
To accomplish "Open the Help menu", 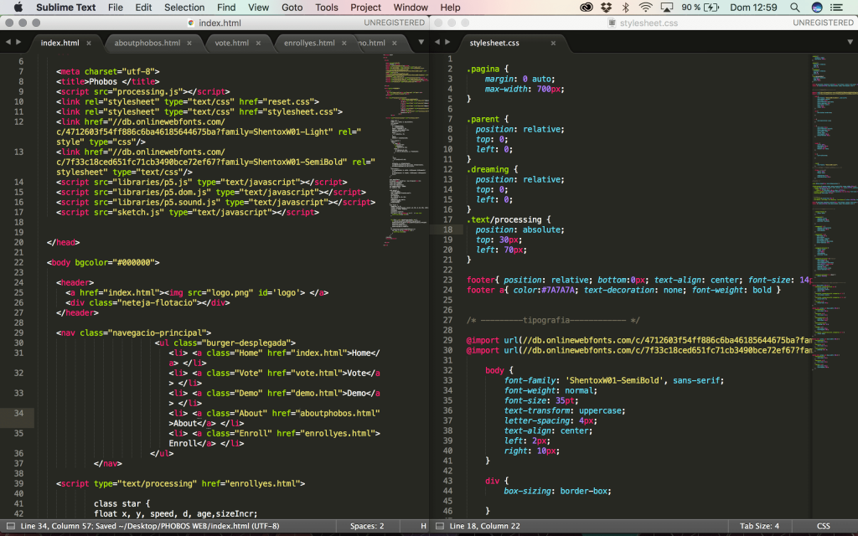I will [x=450, y=7].
